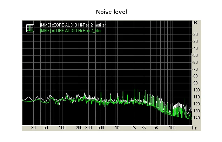The image size is (222, 142).
Task: Select the green Hi-Res 2_filter legend entry
Action: tap(70, 31)
